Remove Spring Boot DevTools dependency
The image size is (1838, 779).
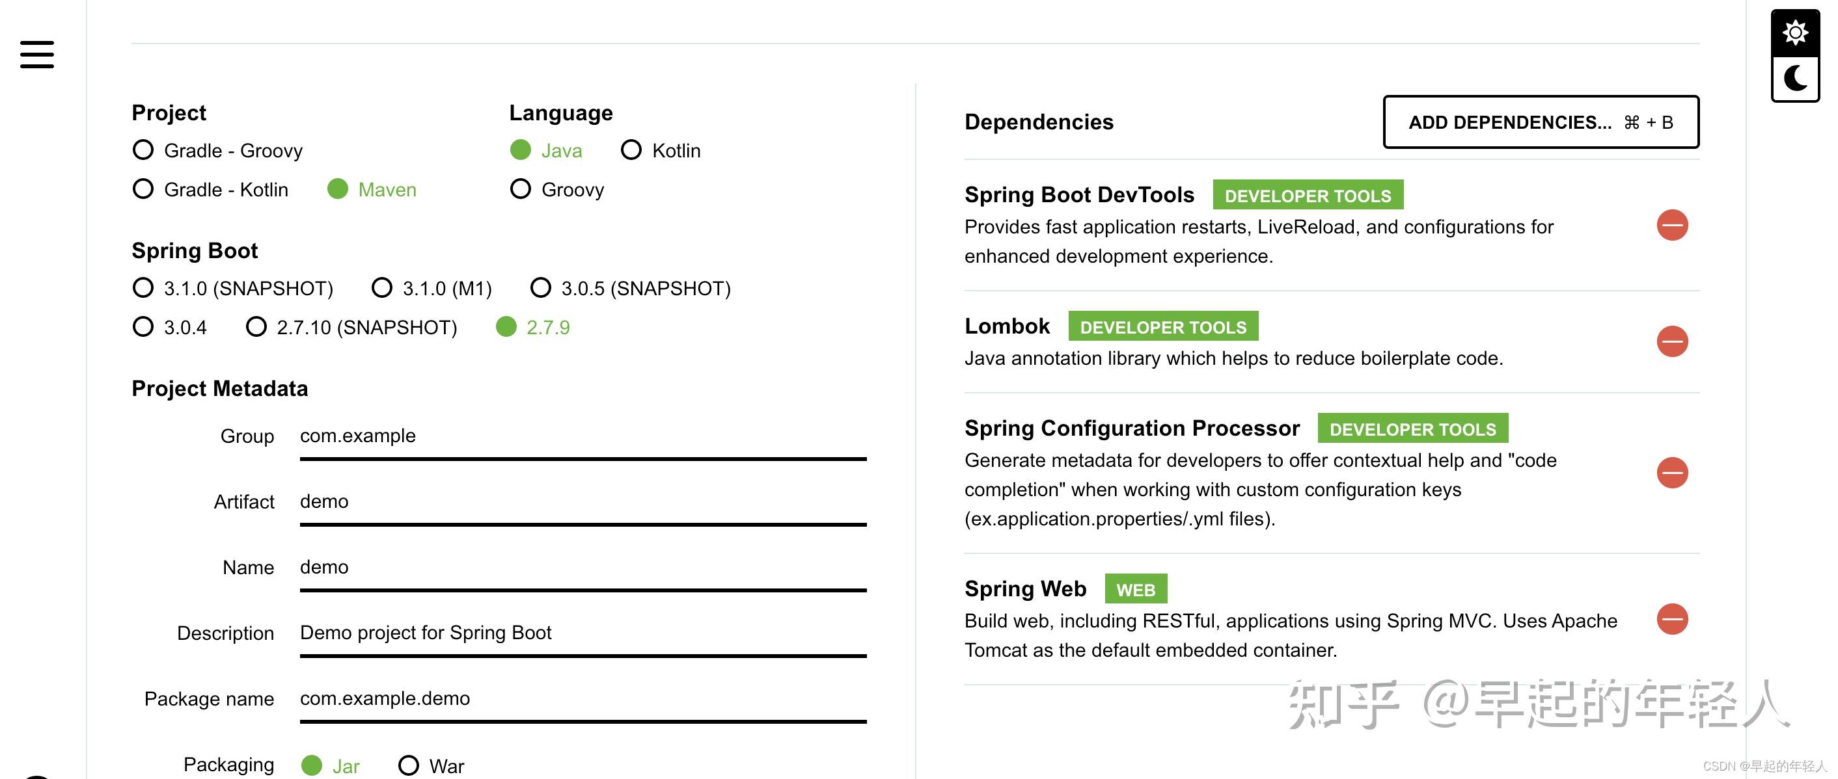[1672, 225]
